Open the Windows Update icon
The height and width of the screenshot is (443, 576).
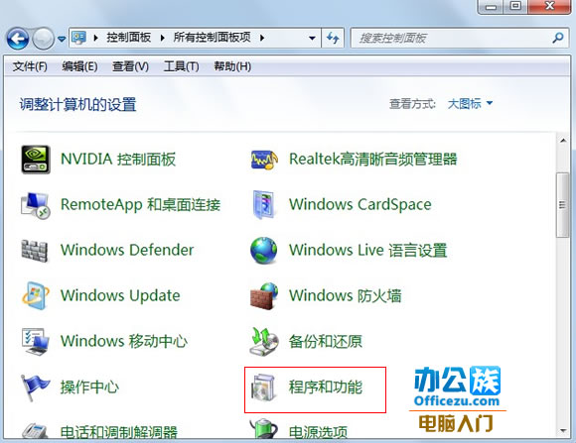[35, 296]
